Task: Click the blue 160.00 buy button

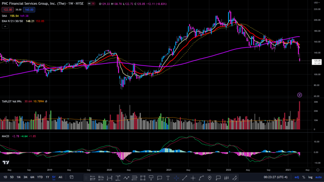Action: tap(29, 10)
